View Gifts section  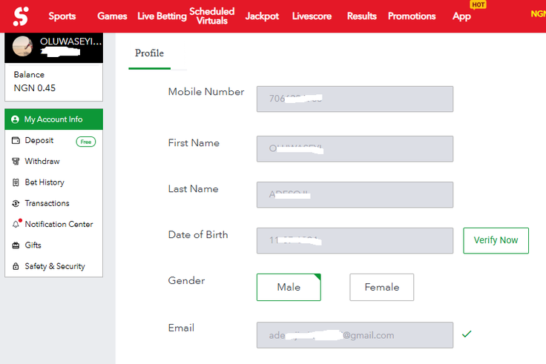point(53,245)
